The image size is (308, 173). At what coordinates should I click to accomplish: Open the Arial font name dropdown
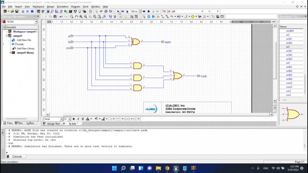61,119
